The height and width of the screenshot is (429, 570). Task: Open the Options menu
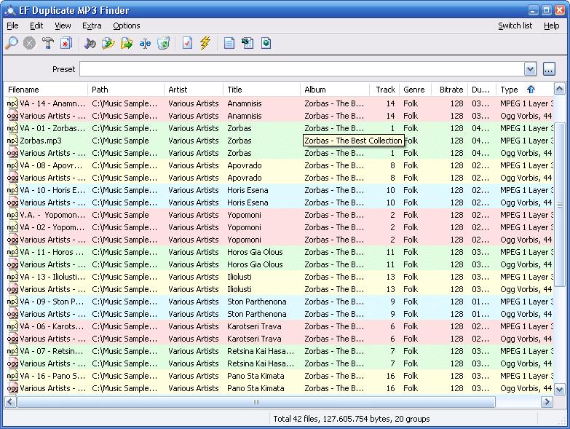point(127,25)
